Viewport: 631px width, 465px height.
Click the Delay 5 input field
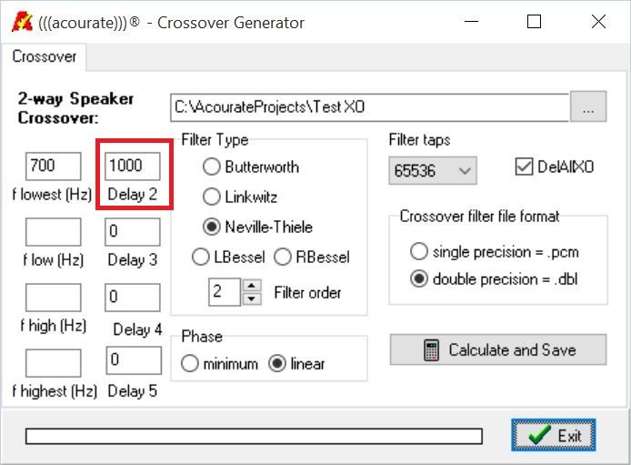134,360
